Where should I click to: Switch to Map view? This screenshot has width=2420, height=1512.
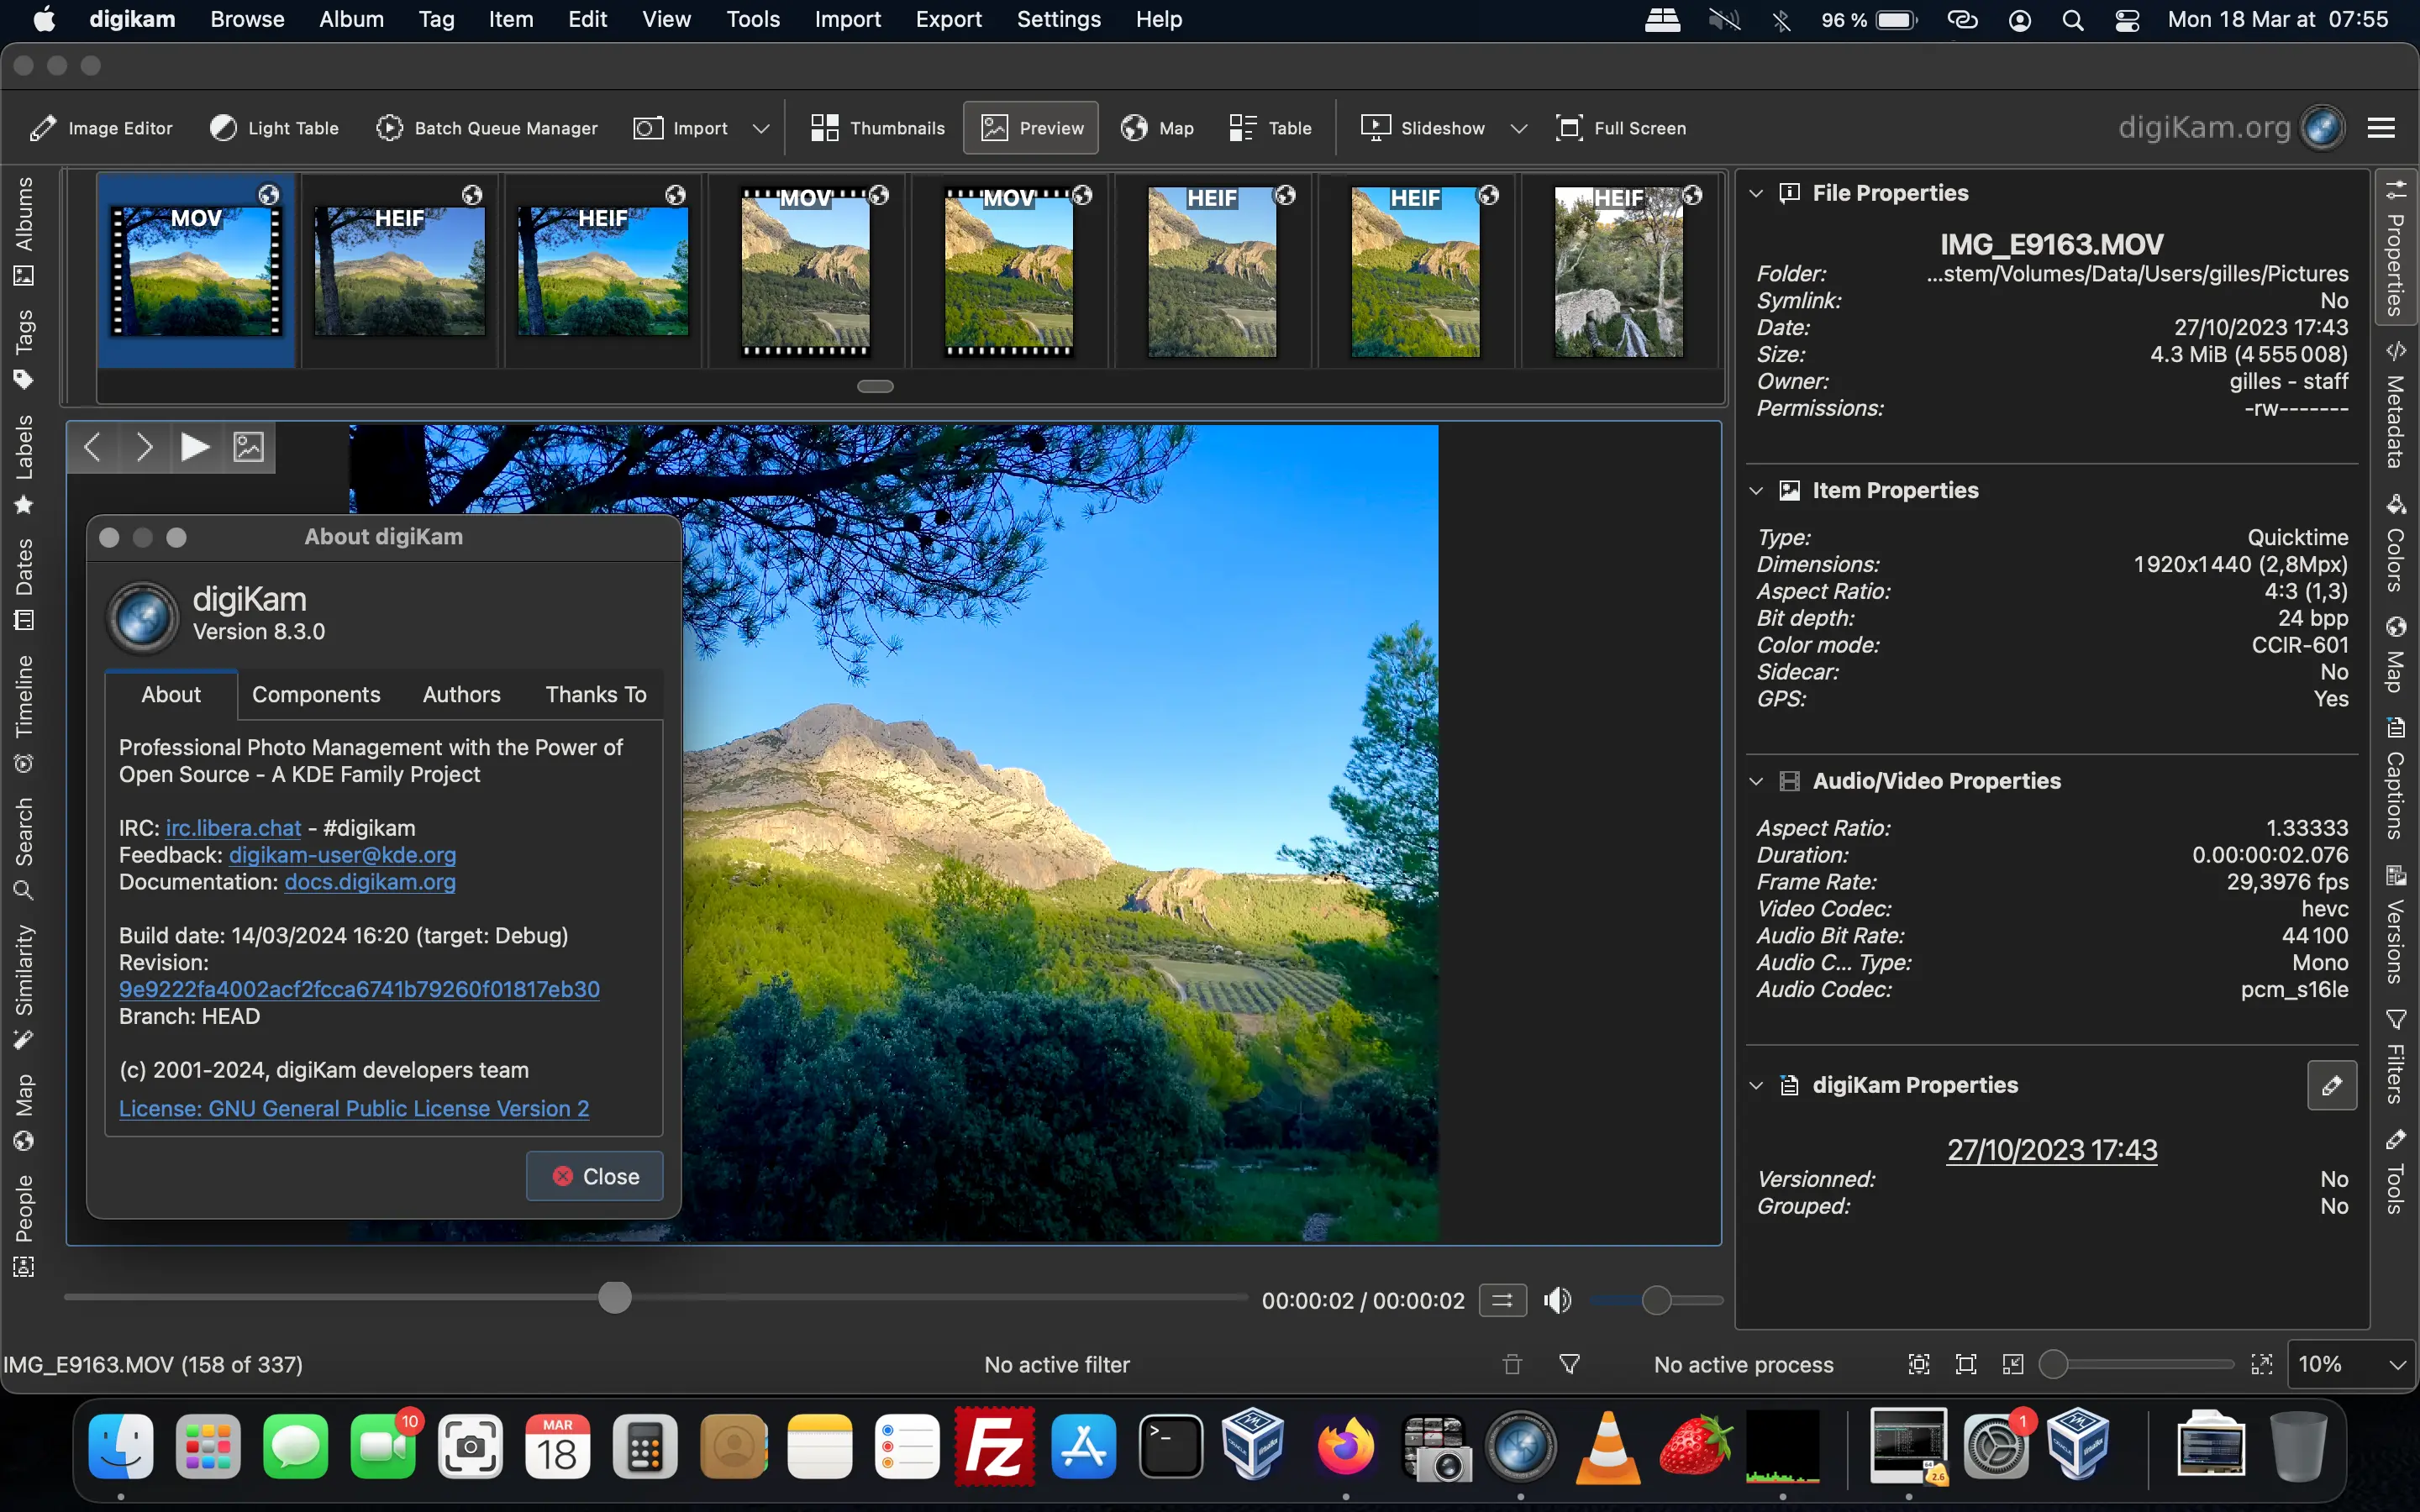(1156, 127)
